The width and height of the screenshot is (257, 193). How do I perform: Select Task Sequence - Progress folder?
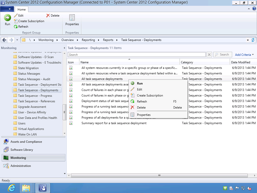point(35,95)
